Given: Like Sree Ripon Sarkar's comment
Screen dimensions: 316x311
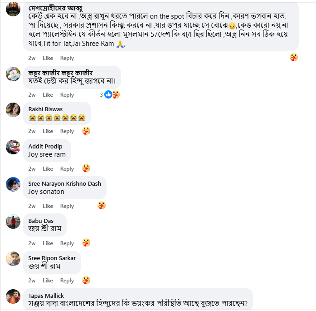Looking at the screenshot, I should (x=48, y=281).
